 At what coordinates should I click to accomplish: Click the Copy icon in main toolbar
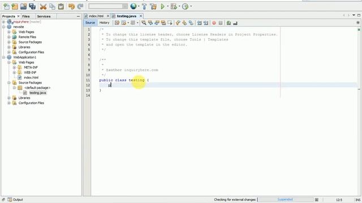[52, 6]
